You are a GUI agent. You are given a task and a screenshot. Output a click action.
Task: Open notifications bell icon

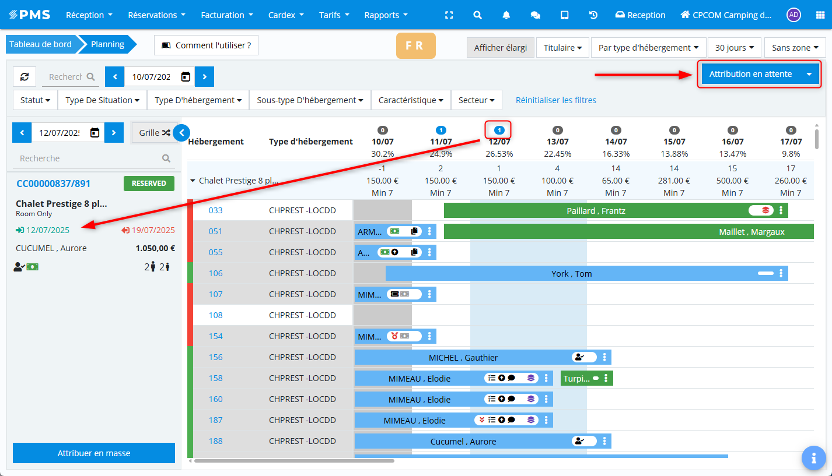[x=506, y=15]
